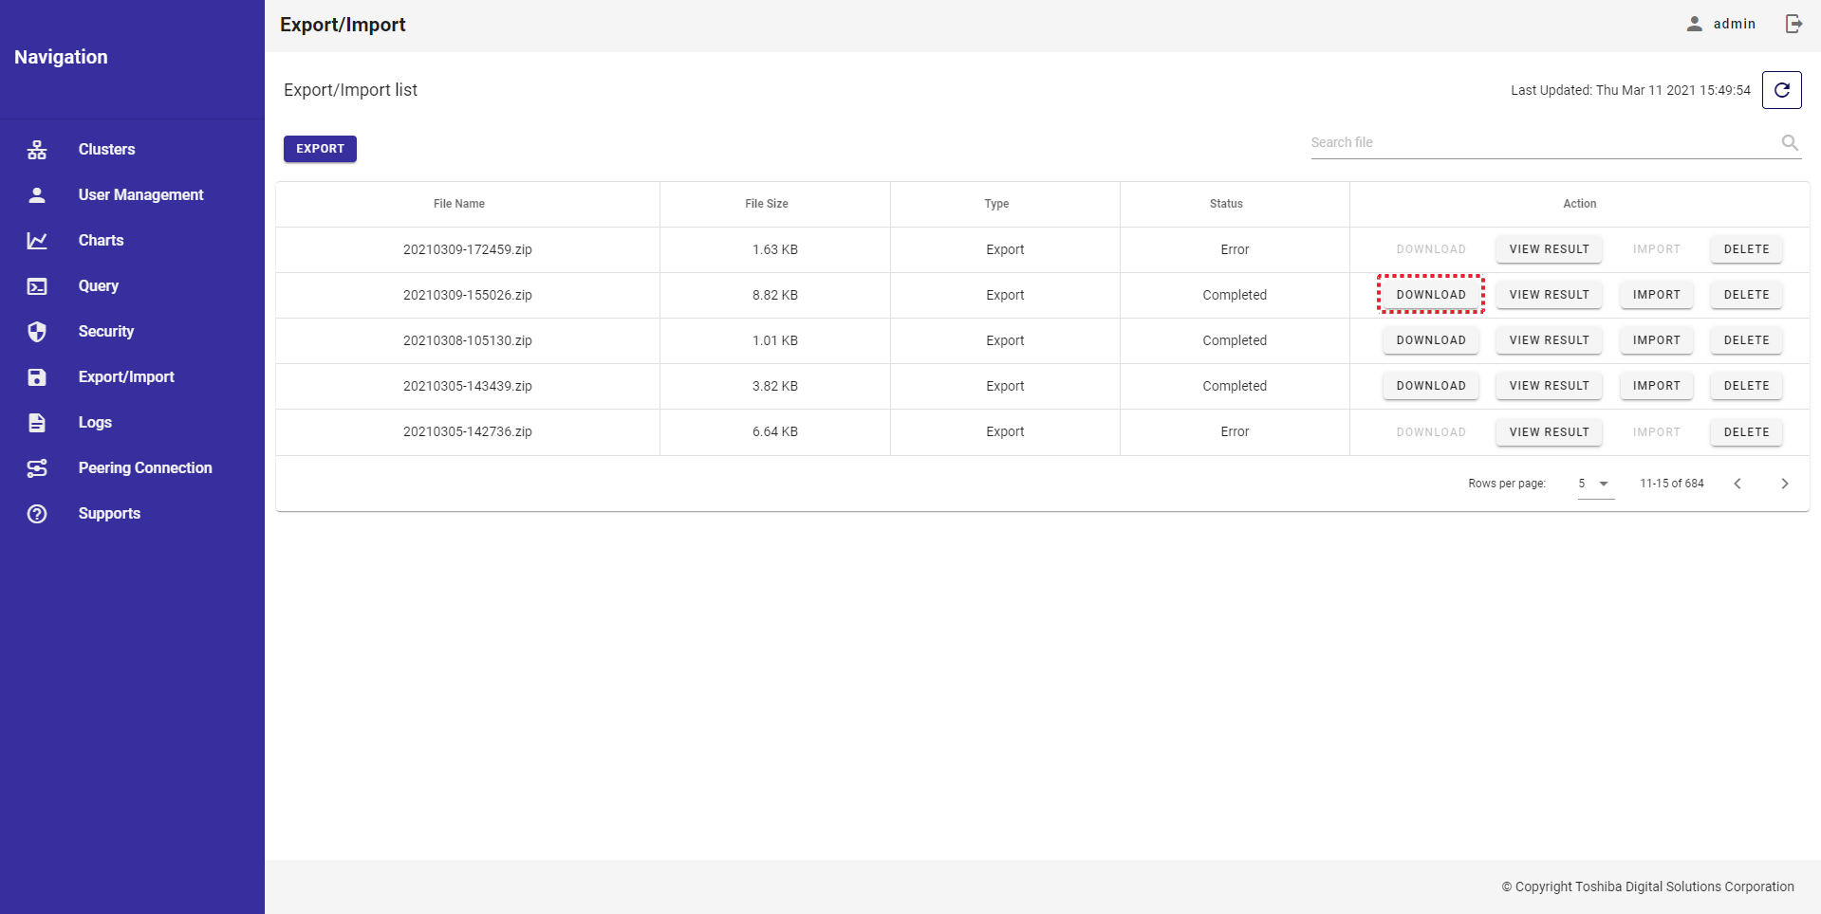The width and height of the screenshot is (1821, 914).
Task: Go to the previous page of results
Action: [x=1737, y=484]
